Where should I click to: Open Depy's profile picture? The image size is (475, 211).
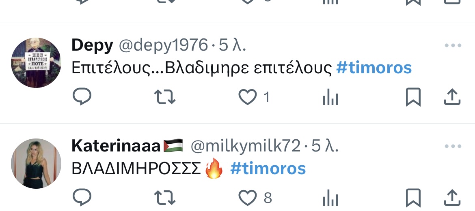point(36,63)
